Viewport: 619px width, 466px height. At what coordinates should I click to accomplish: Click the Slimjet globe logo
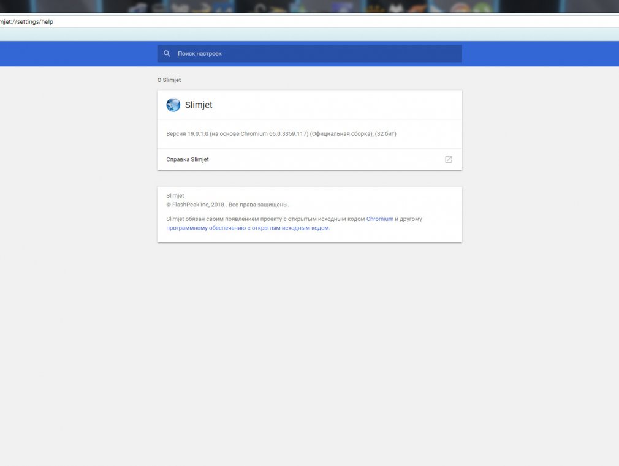point(173,105)
